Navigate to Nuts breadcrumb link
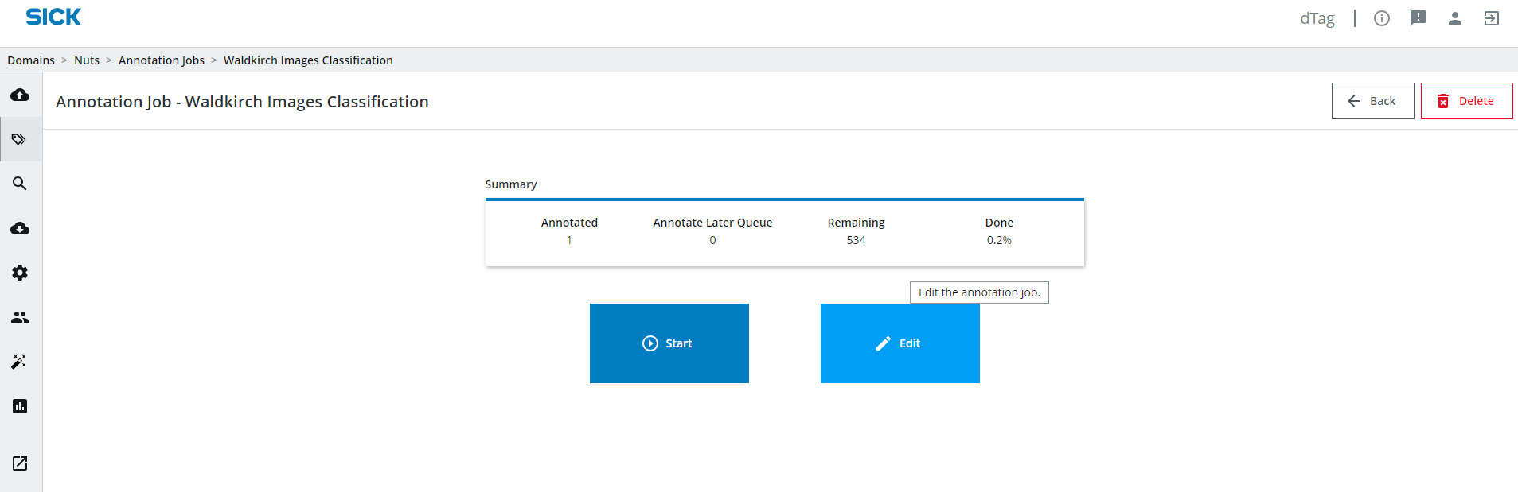1518x492 pixels. coord(87,60)
